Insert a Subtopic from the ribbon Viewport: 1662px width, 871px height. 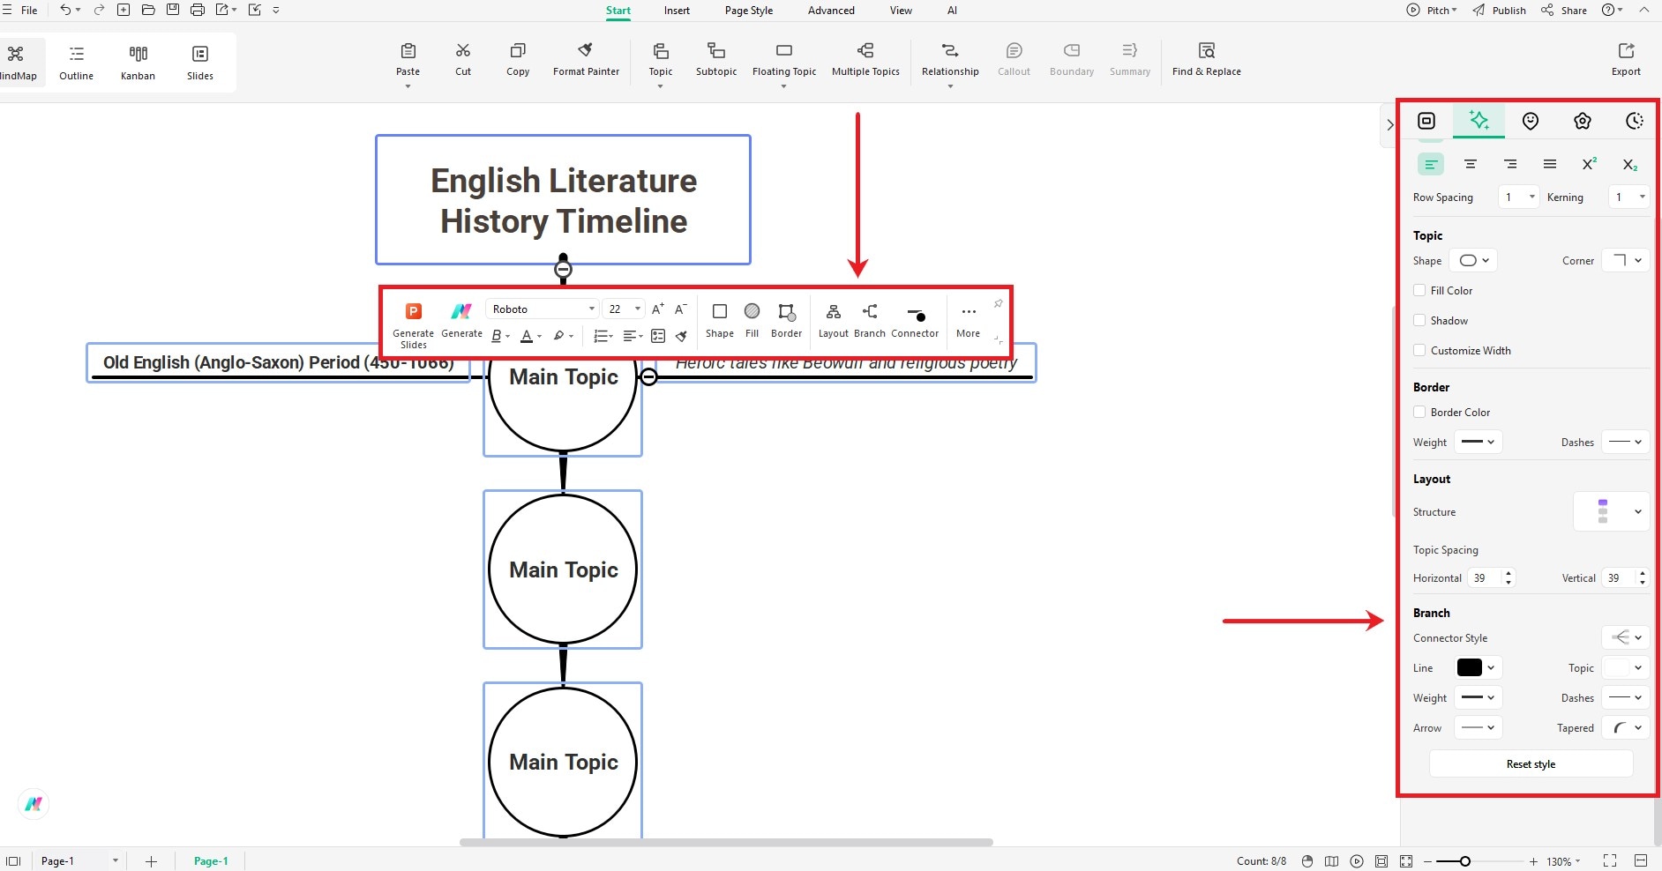[716, 59]
